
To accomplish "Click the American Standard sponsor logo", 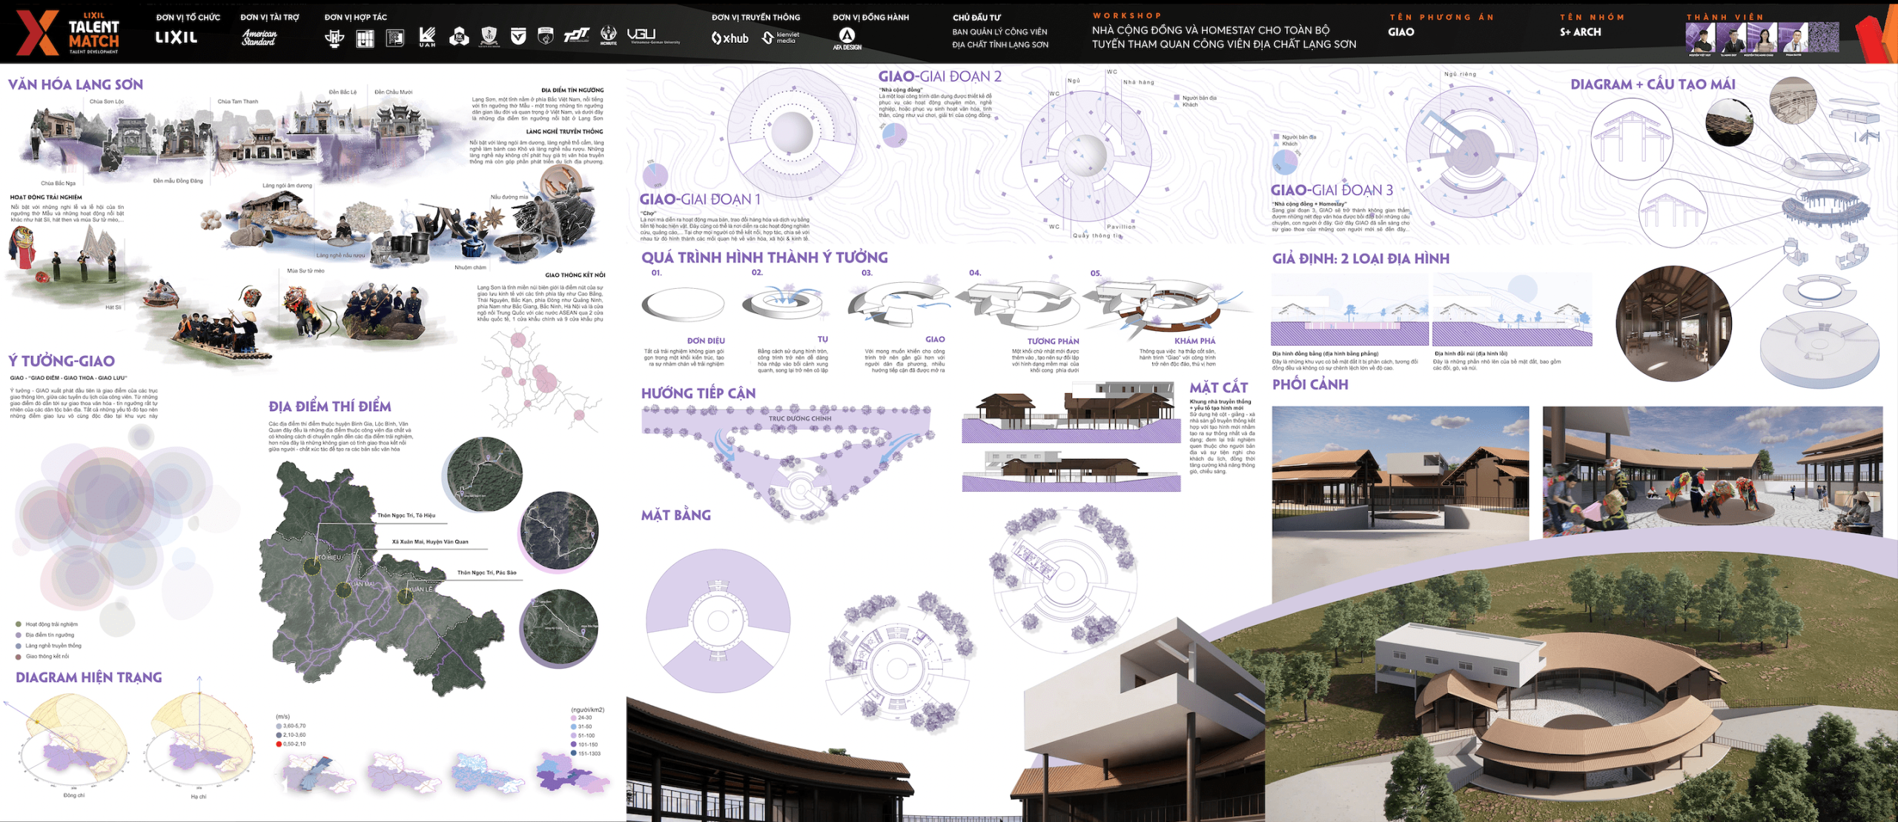I will [259, 37].
